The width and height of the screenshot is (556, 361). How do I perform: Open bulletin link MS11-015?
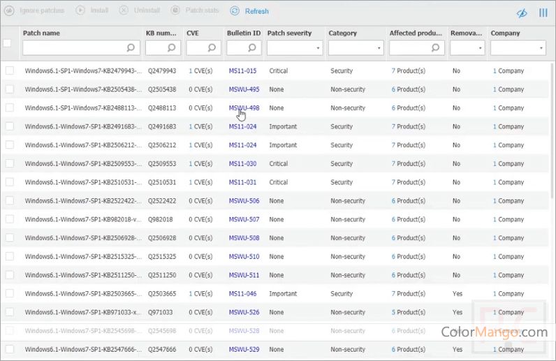coord(242,71)
